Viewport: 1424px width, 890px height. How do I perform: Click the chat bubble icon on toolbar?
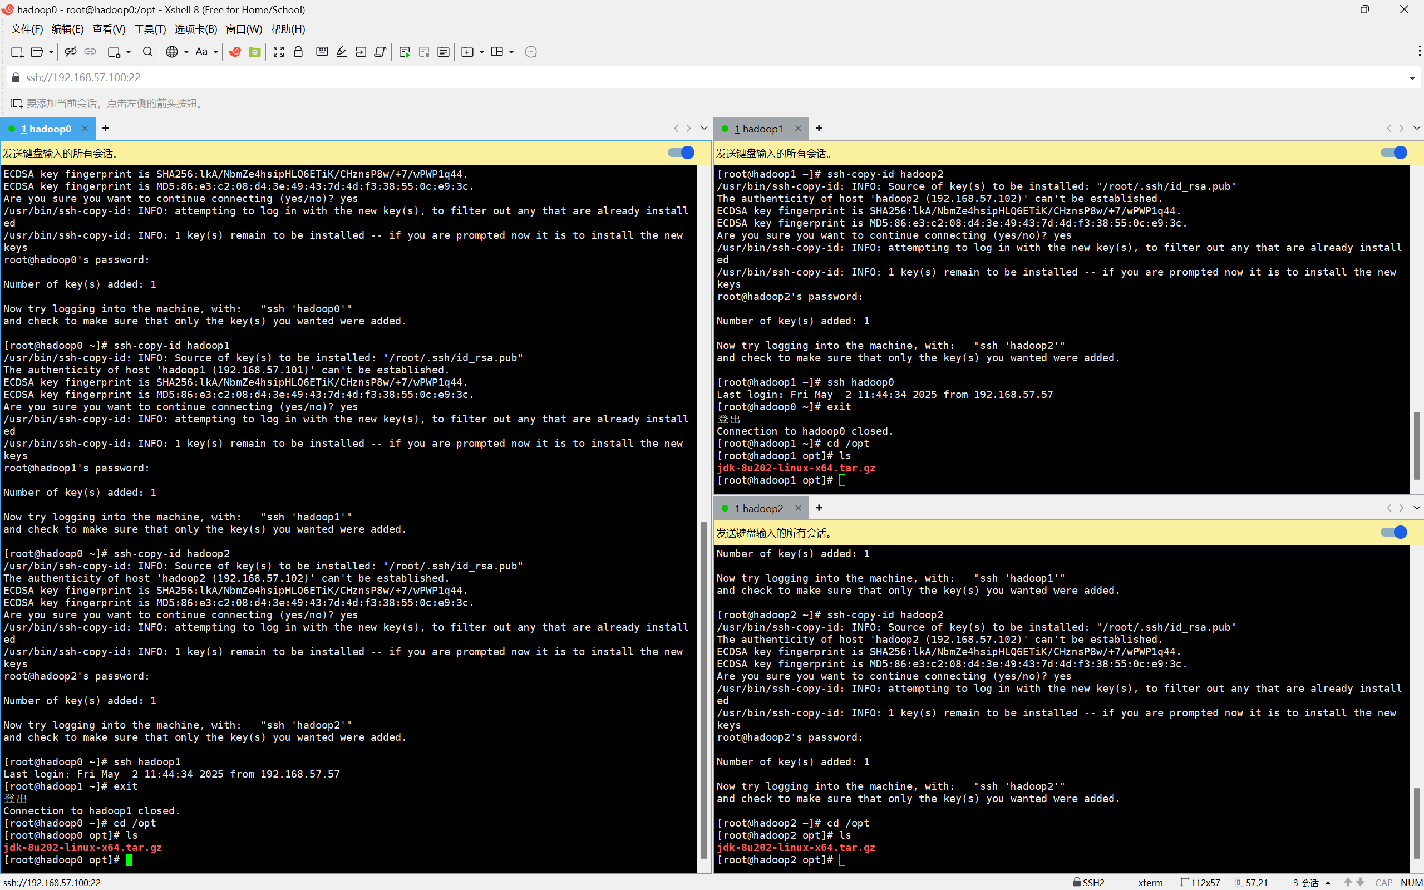click(531, 52)
